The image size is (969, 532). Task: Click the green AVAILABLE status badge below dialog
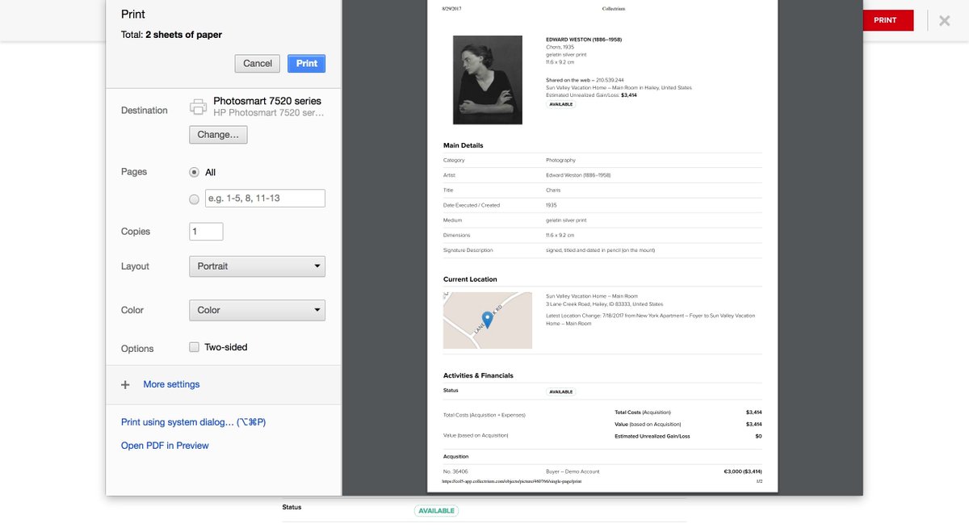click(436, 511)
